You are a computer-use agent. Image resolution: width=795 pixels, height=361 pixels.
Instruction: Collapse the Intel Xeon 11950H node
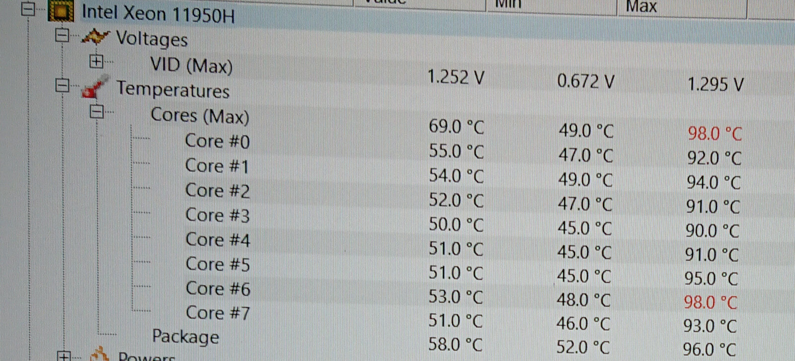tap(29, 9)
